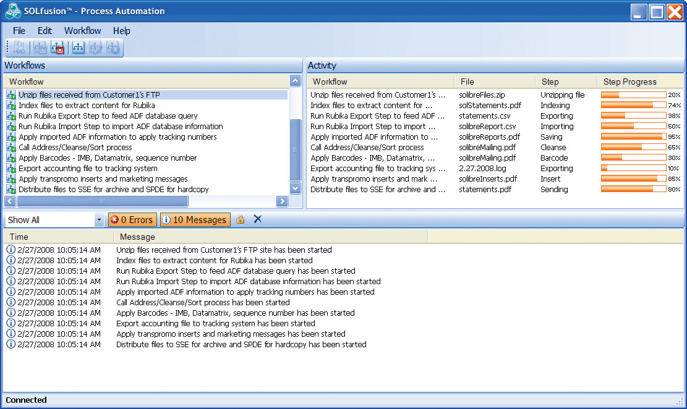Click info icon of Index files started message
The image size is (687, 409).
coord(11,260)
